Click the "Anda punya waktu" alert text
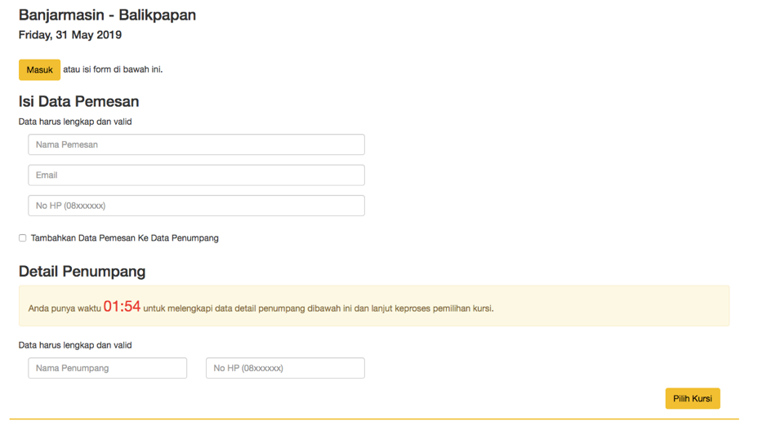This screenshot has height=430, width=767. pyautogui.click(x=65, y=308)
